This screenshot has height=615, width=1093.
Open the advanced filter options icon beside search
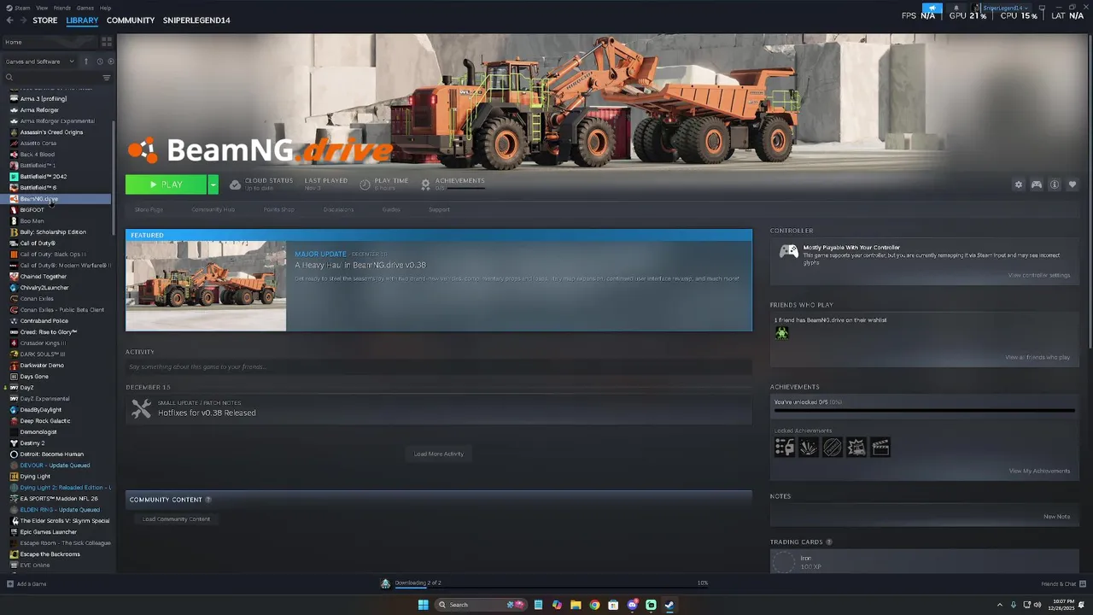107,78
